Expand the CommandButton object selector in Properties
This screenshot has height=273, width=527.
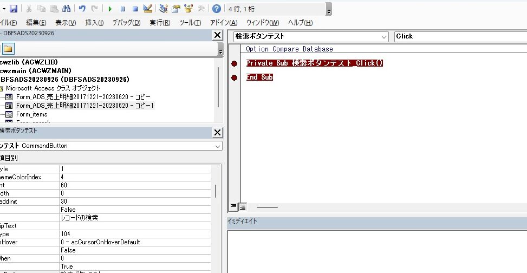[x=218, y=146]
